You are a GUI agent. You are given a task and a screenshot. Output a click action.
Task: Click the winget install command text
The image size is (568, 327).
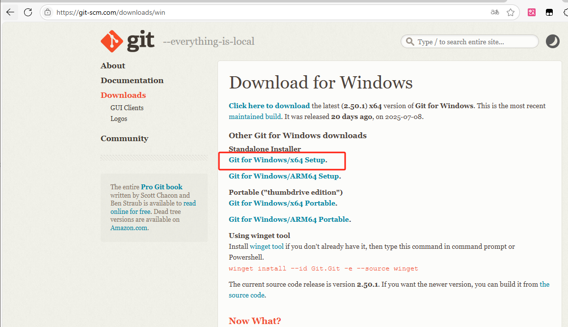tap(323, 268)
